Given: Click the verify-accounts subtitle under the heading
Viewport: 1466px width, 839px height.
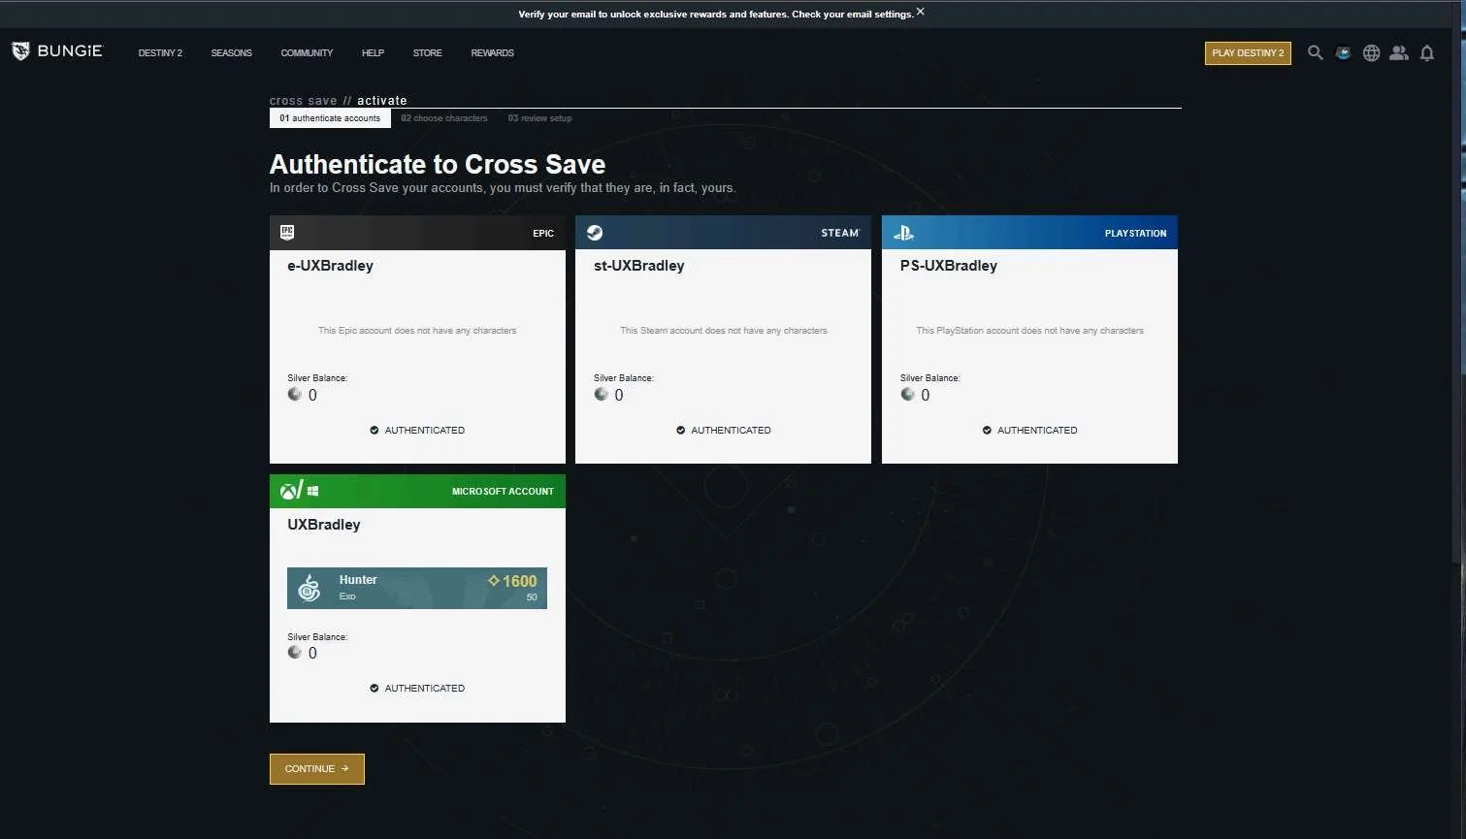Looking at the screenshot, I should (x=503, y=188).
